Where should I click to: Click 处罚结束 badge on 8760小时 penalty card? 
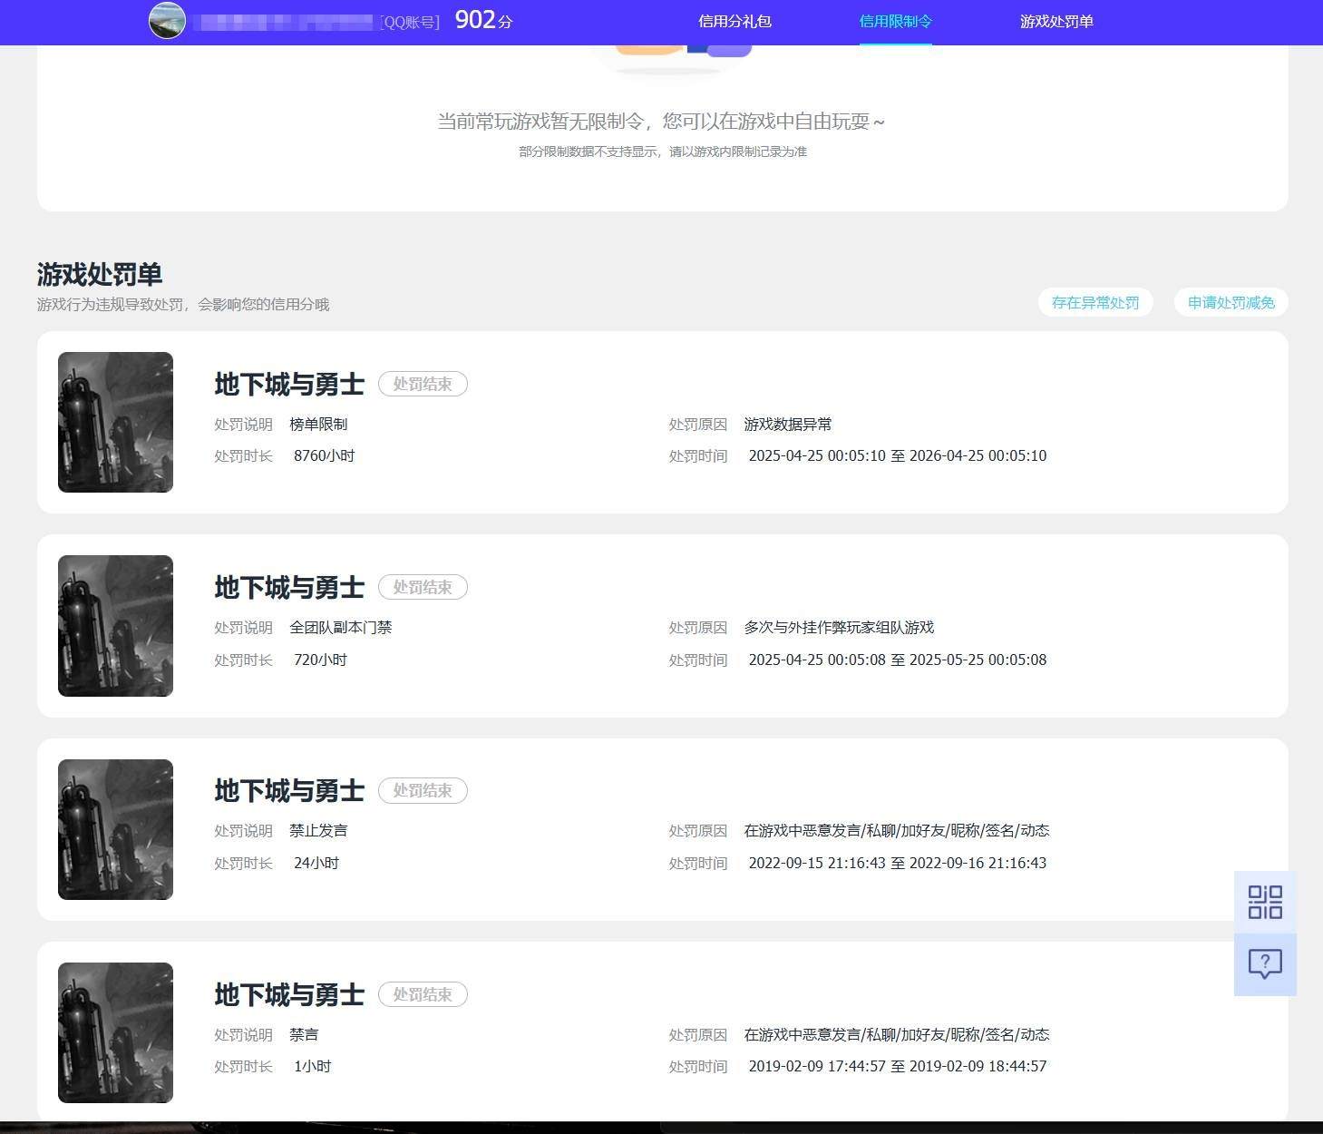tap(423, 384)
